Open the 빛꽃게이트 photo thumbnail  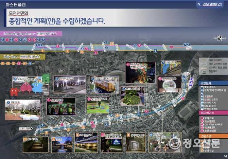23,110
